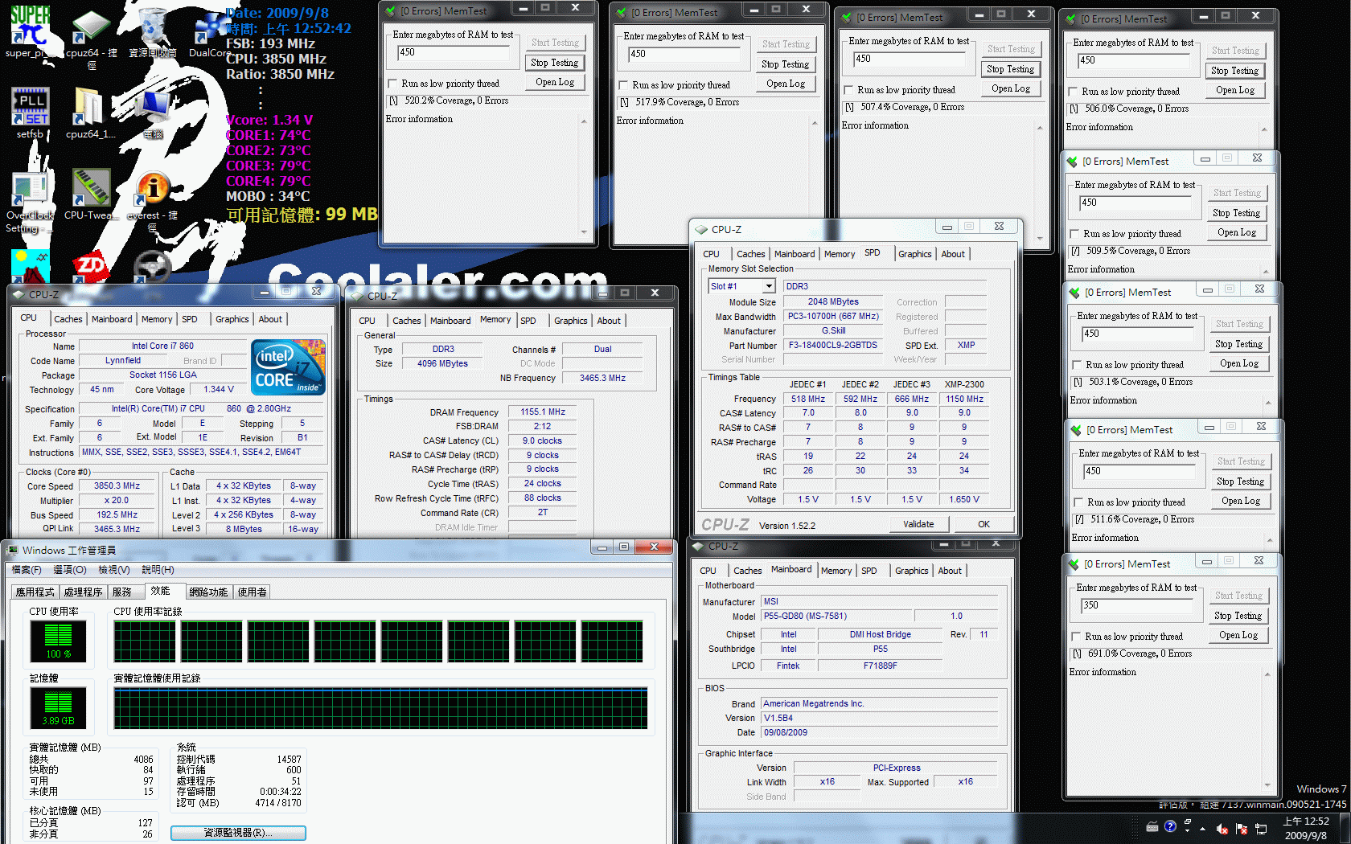Open the 檔案(F) menu in Task Manager

(x=27, y=570)
